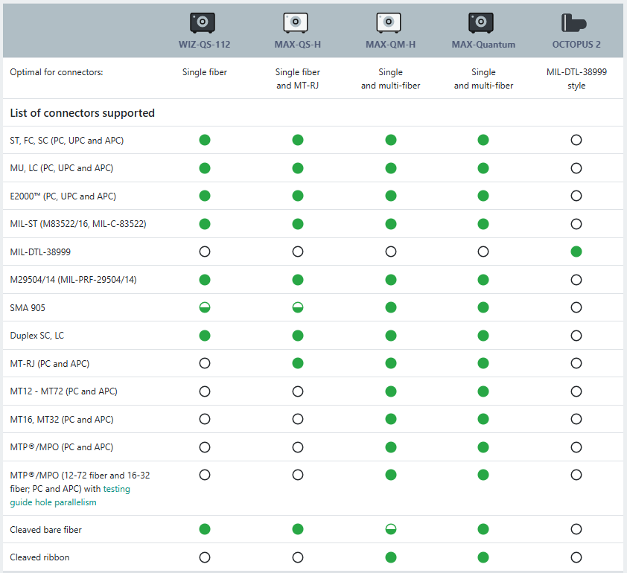
Task: Click empty circle for MT-RJ under WIZ-QS-112
Action: click(x=205, y=363)
